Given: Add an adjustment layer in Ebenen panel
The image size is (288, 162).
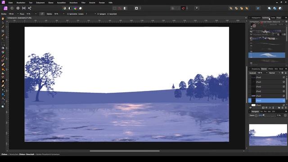Looking at the screenshot, I should pyautogui.click(x=266, y=108).
